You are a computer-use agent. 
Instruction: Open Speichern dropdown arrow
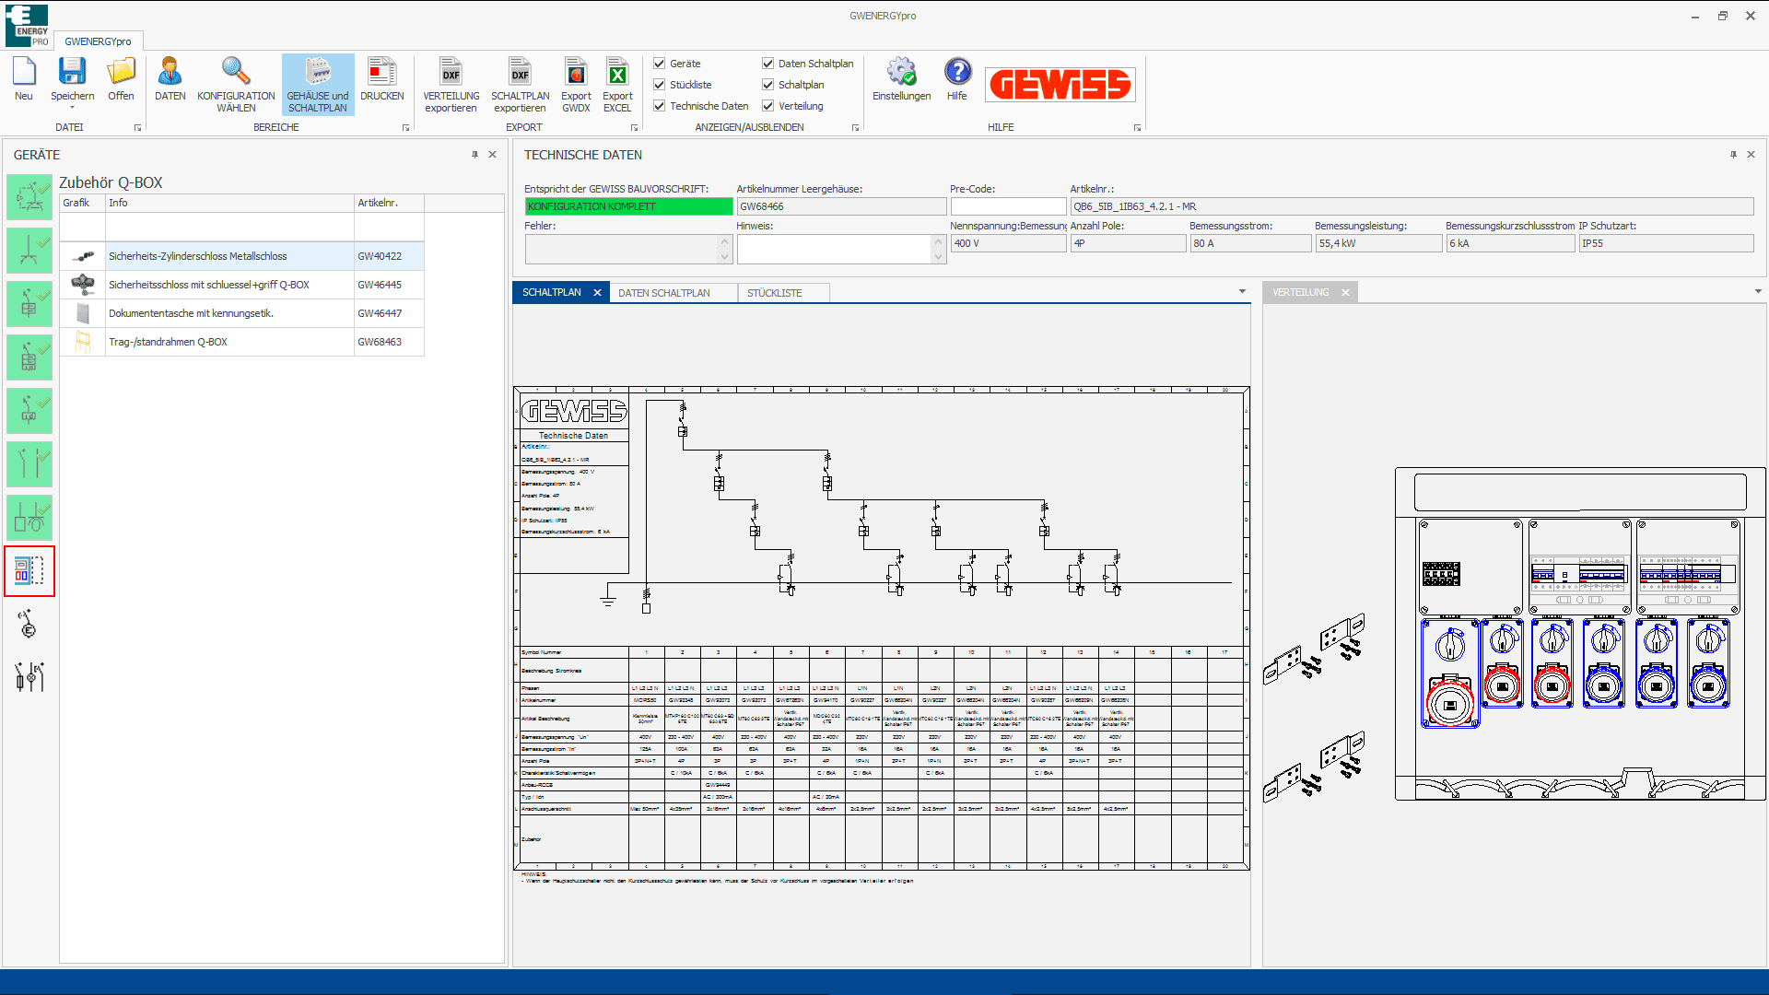(72, 108)
